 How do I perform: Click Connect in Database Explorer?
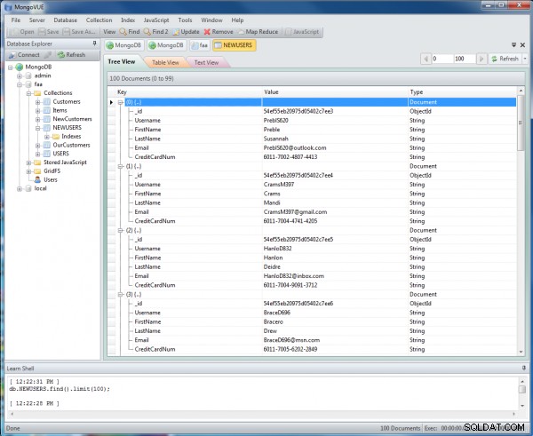24,55
